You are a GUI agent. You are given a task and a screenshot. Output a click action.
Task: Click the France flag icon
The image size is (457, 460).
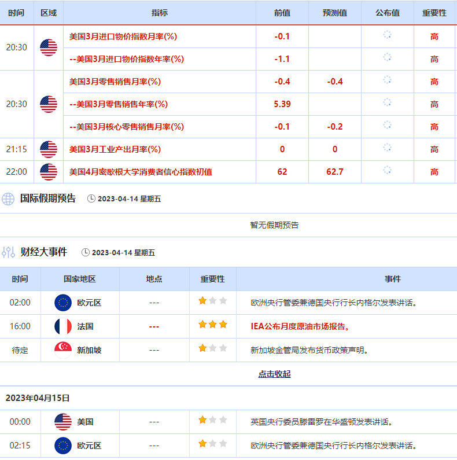(62, 326)
